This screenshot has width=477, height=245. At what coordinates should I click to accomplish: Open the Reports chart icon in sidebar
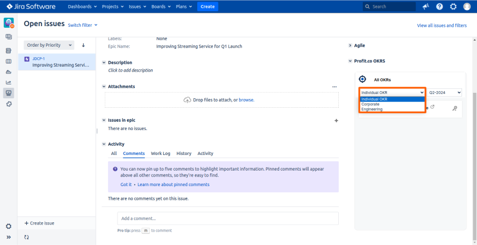click(8, 82)
